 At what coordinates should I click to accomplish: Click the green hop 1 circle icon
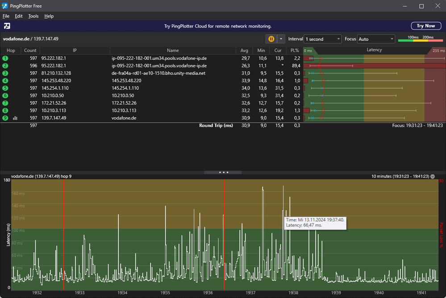coord(5,58)
